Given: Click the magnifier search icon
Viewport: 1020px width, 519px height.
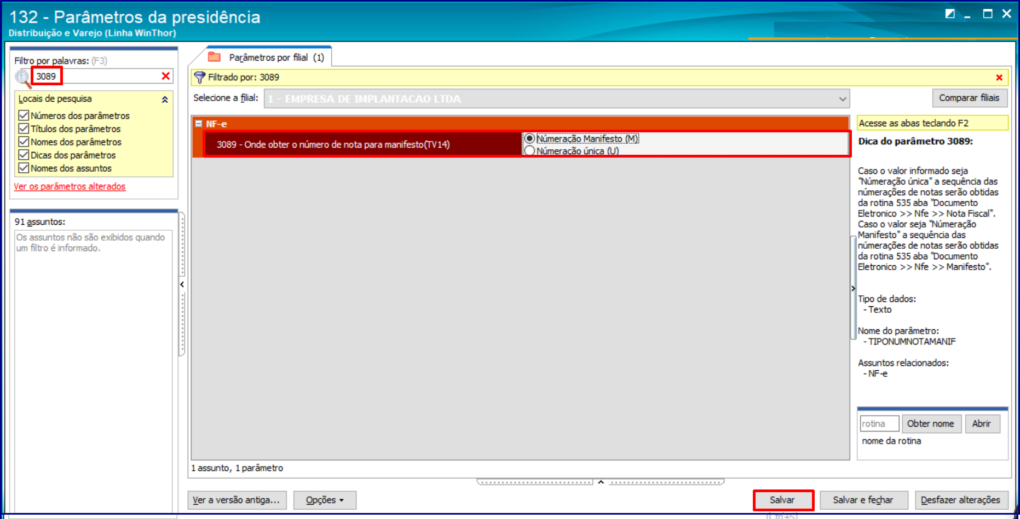Looking at the screenshot, I should 22,78.
